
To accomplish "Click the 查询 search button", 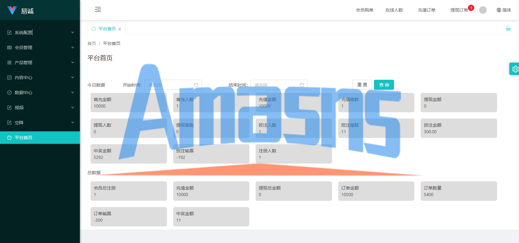I will point(384,85).
